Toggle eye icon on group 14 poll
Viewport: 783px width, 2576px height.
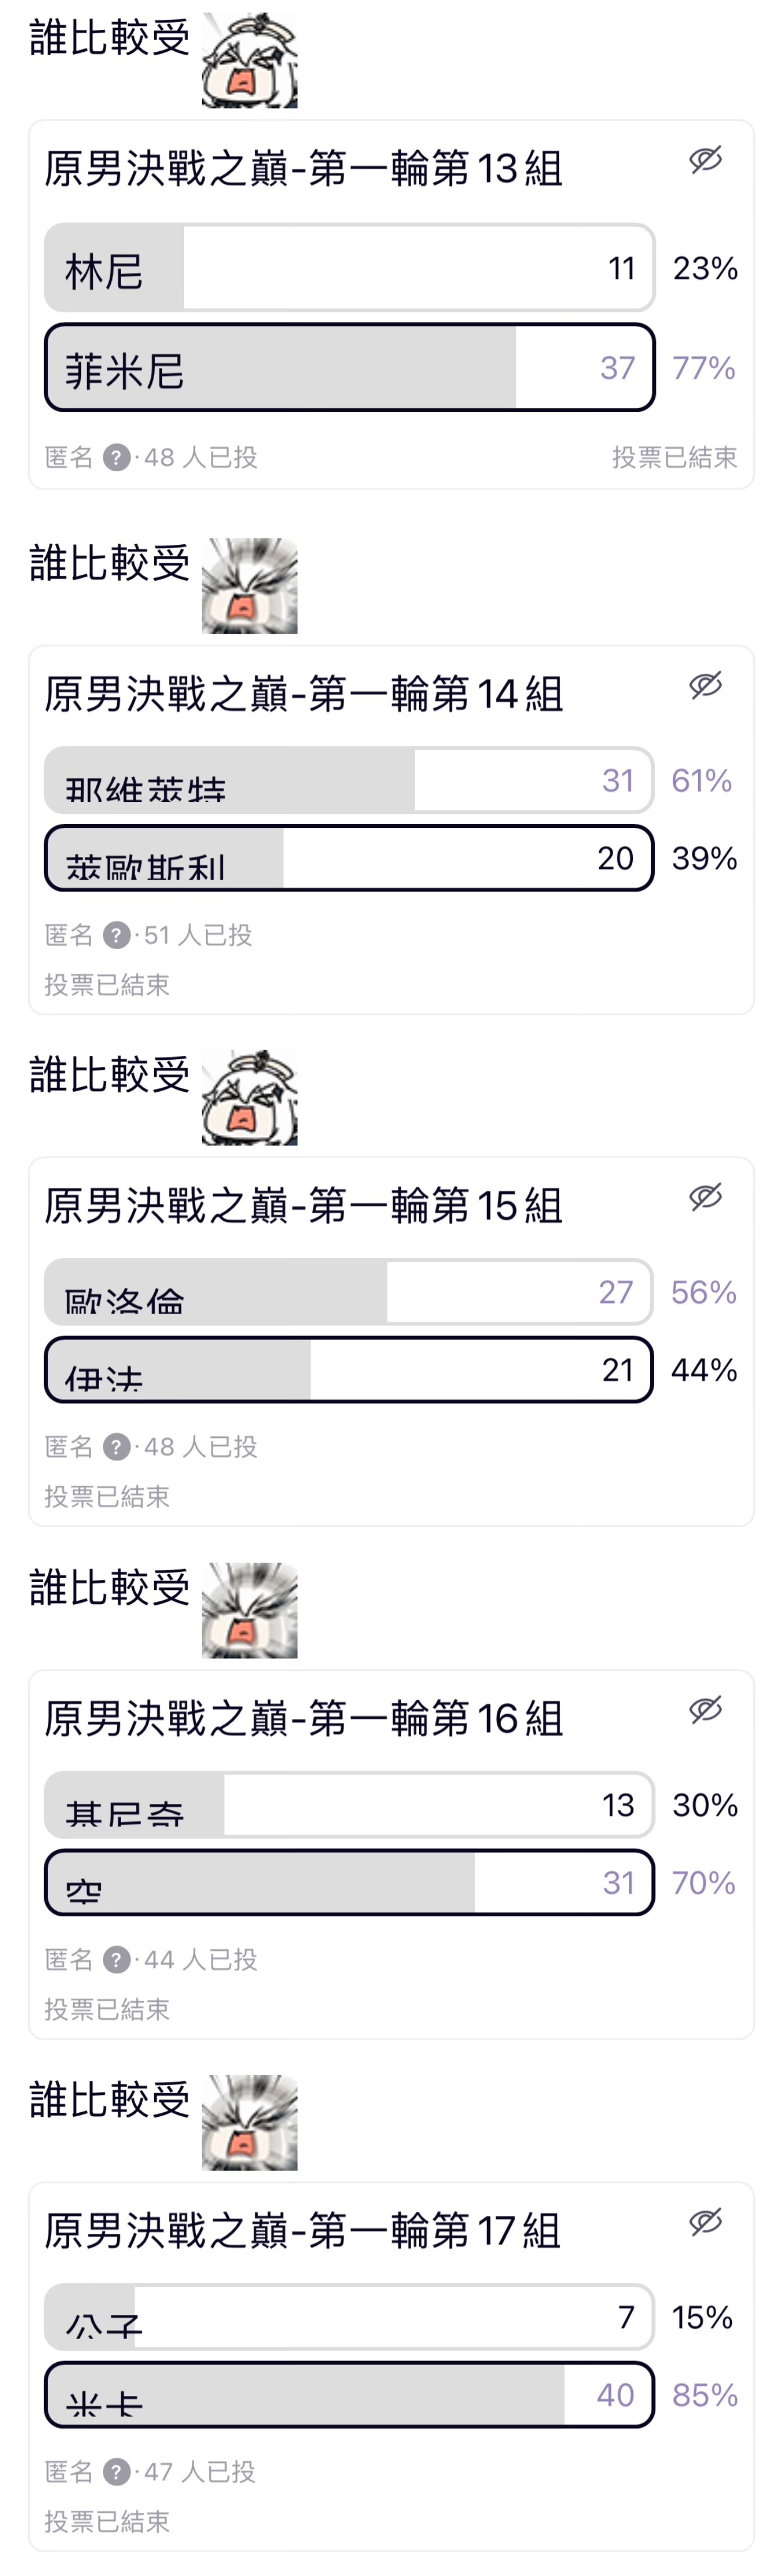click(705, 685)
